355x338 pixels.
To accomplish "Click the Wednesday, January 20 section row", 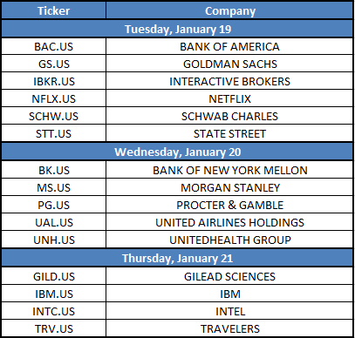I will [177, 152].
